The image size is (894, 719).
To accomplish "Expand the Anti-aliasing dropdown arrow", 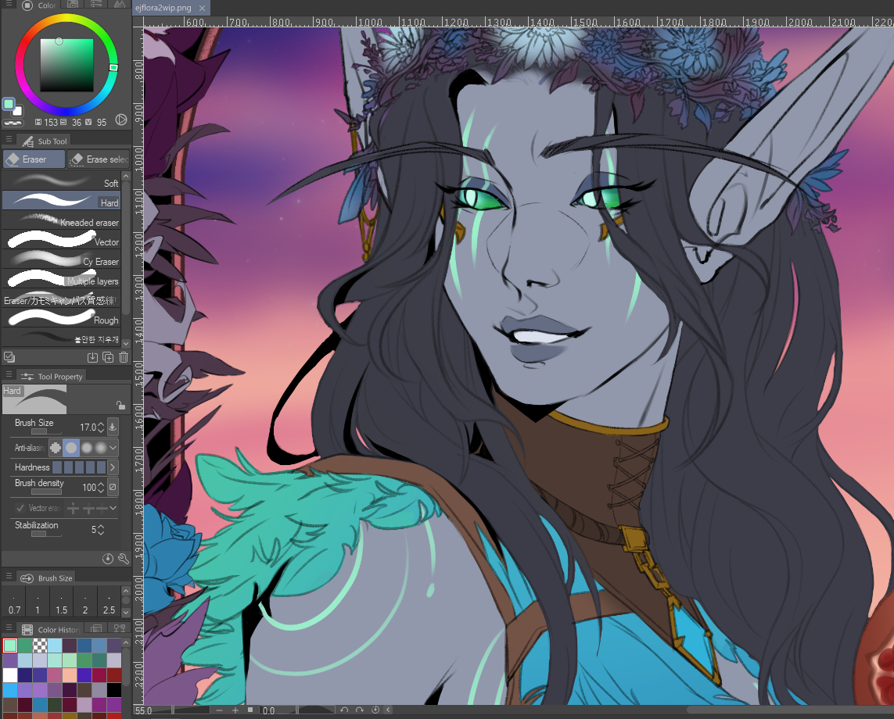I will 114,448.
